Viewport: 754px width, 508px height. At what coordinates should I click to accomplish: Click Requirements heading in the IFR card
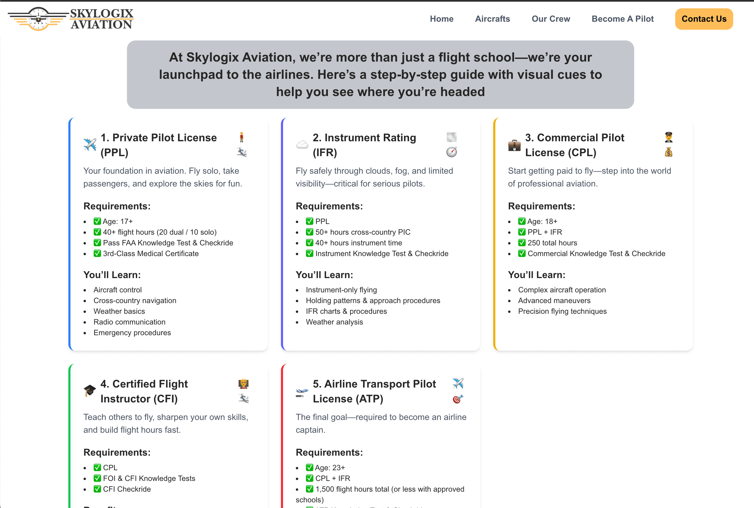(329, 206)
